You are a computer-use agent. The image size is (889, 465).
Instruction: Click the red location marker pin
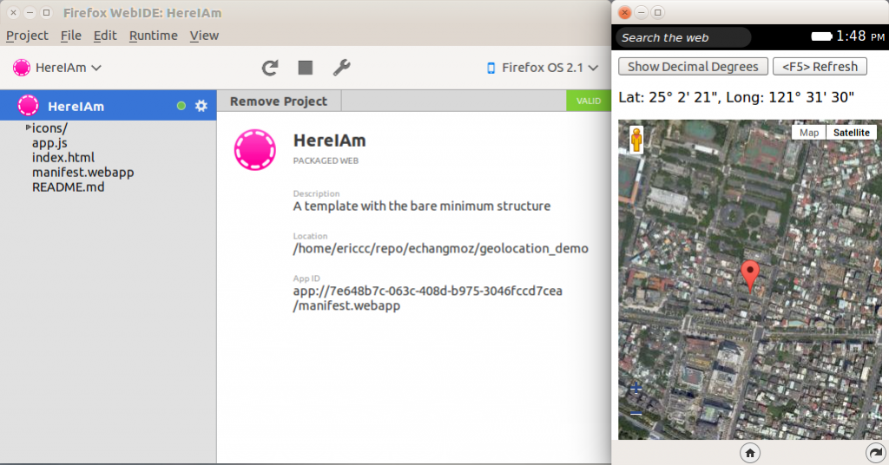tap(750, 276)
